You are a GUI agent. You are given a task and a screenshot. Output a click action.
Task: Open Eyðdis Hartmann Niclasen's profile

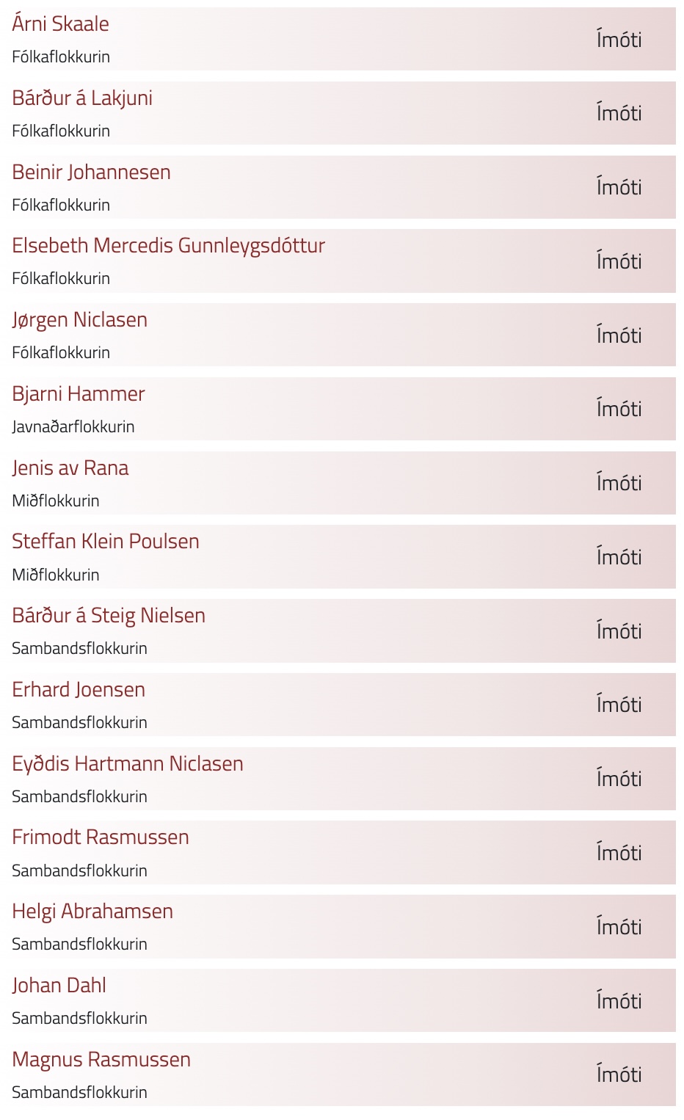point(127,764)
